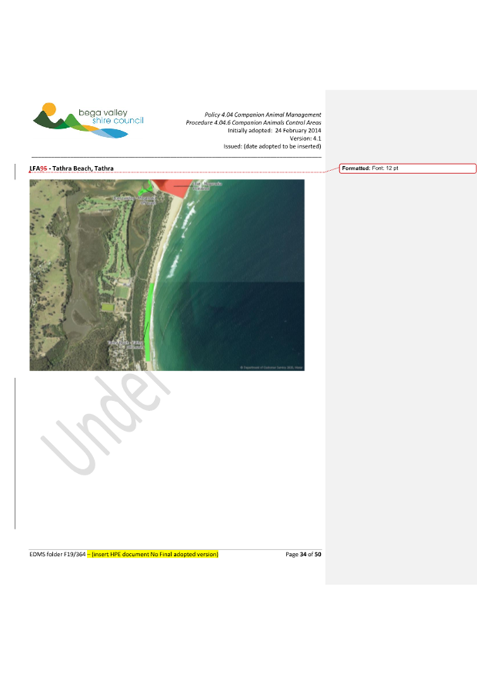
Task: Click the small green patch near the map's top
Action: click(144, 190)
